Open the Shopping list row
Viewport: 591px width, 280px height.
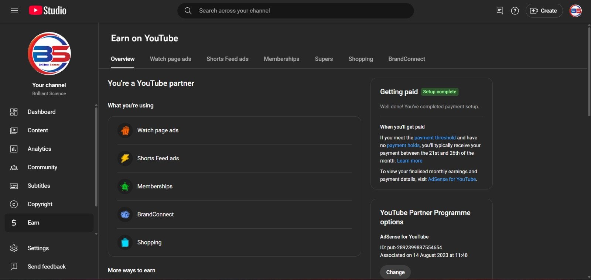pos(234,243)
